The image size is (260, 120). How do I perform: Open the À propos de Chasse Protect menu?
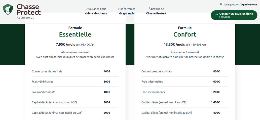coord(156,11)
